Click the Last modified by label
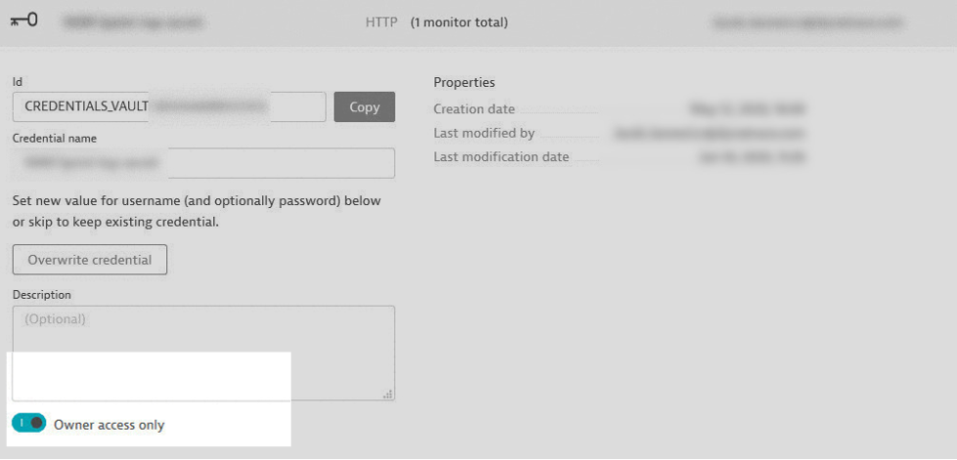The height and width of the screenshot is (460, 957). (x=484, y=133)
